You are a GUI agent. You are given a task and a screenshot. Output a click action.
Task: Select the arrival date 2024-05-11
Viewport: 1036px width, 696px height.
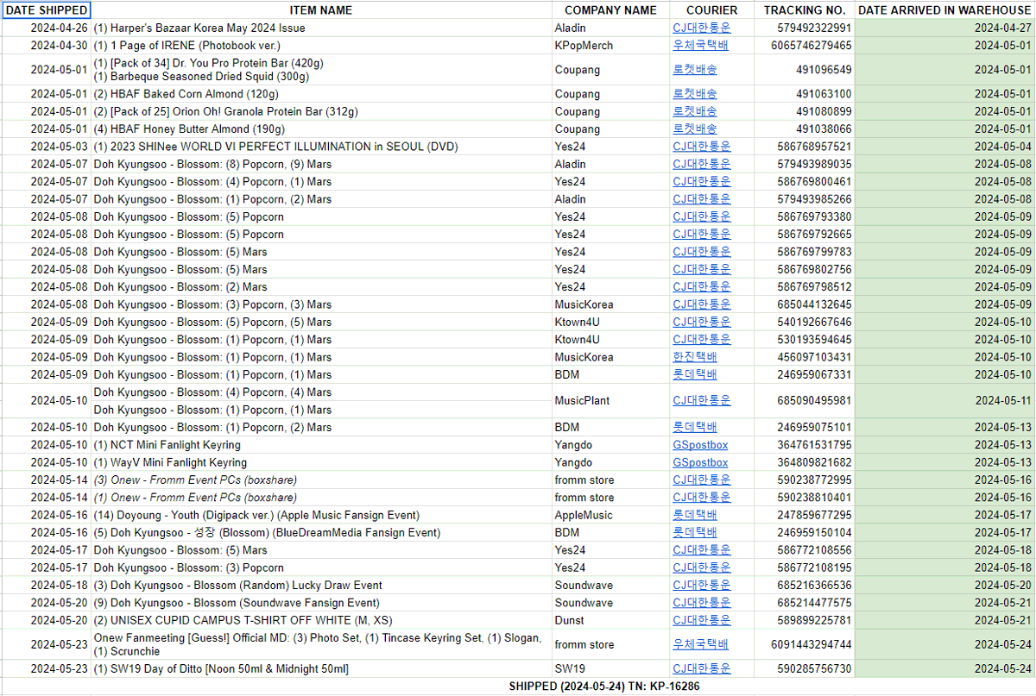[945, 401]
